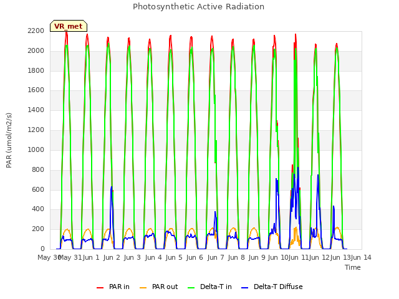This screenshot has width=399, height=299.
Task: Click the 1400 y-axis tick label
Action: (x=36, y=110)
